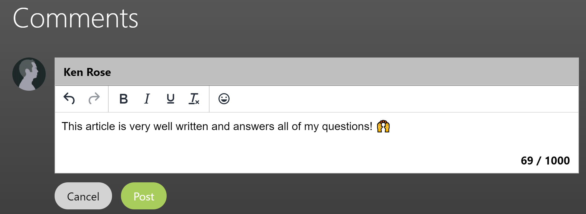Click the 69 / 1000 character counter
This screenshot has height=214, width=586.
pos(545,160)
